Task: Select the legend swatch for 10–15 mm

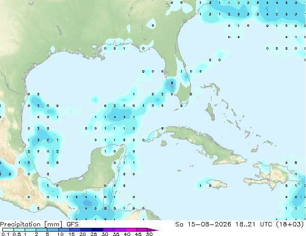Action: pos(64,230)
